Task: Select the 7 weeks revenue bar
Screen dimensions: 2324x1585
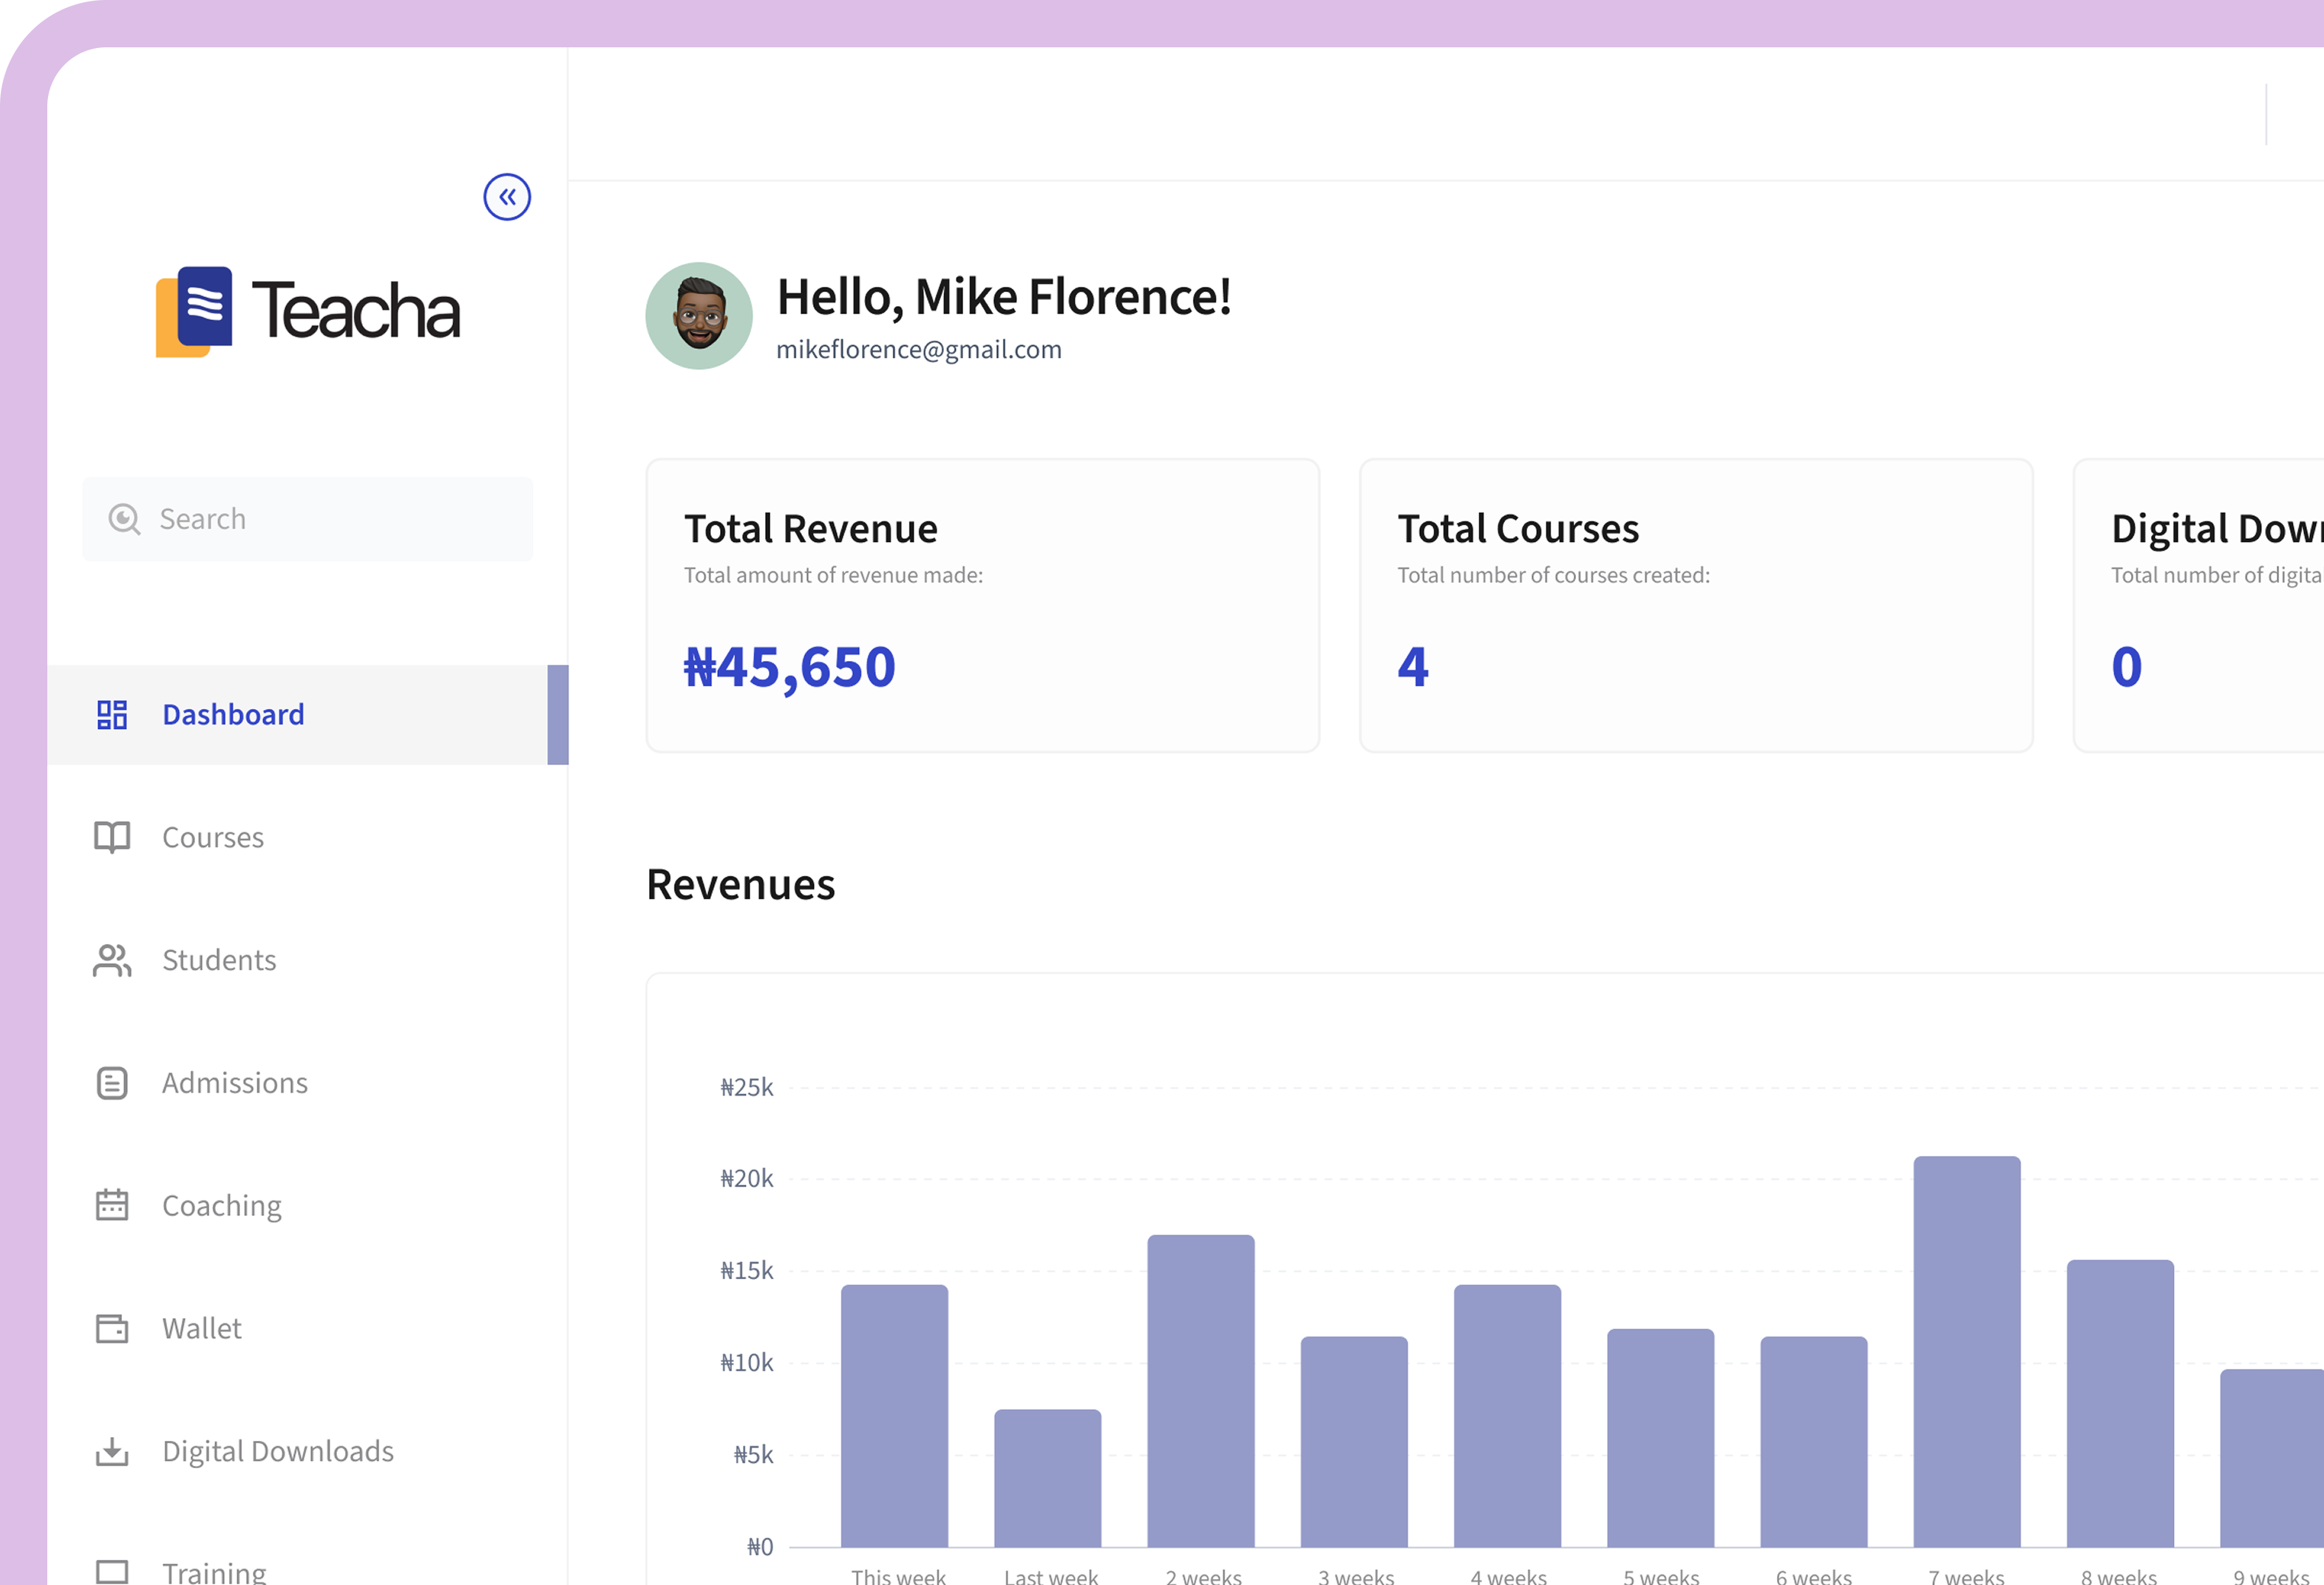Action: click(x=1967, y=1352)
